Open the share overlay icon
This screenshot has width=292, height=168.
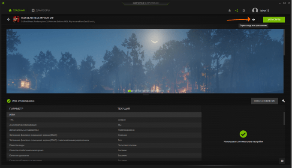pos(237,11)
